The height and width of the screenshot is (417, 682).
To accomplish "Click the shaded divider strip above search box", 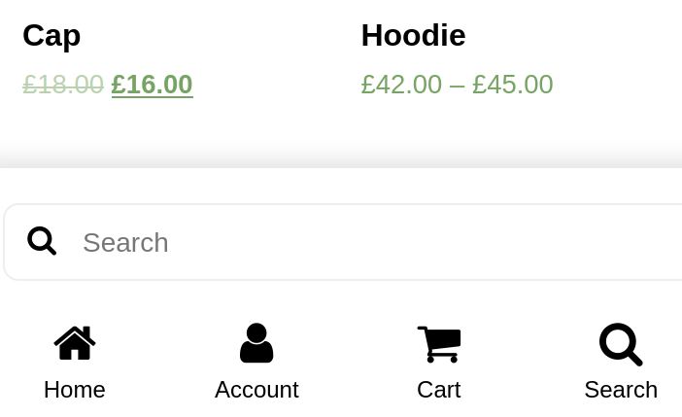I will coord(341,156).
